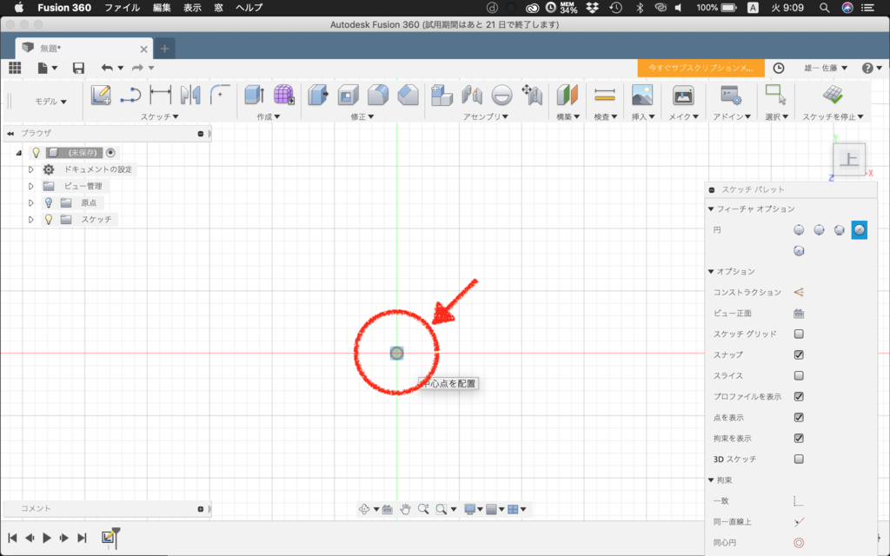Select the Joint assembly tool

(472, 95)
